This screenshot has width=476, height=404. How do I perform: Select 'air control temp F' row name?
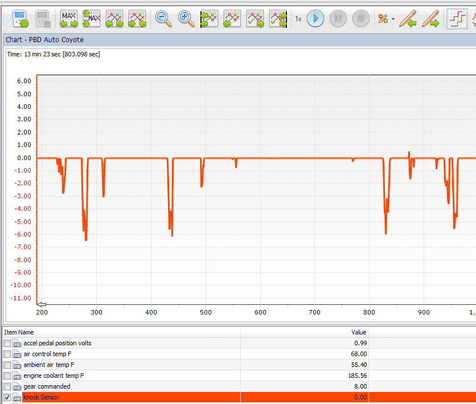(x=47, y=354)
